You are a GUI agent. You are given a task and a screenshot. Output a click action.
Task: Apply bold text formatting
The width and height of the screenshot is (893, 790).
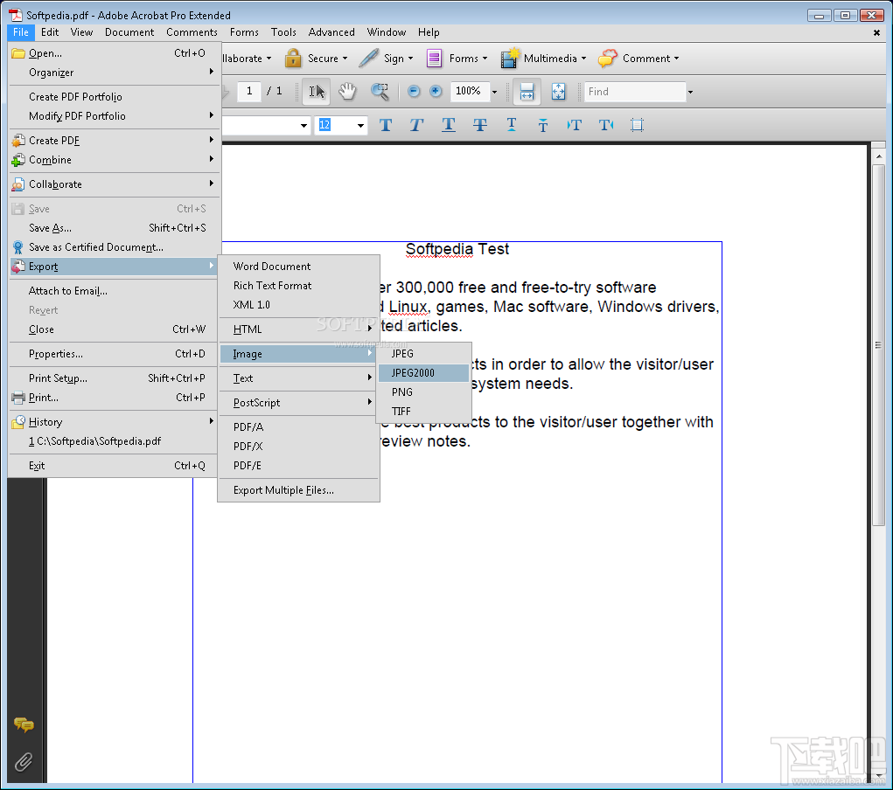pos(386,125)
